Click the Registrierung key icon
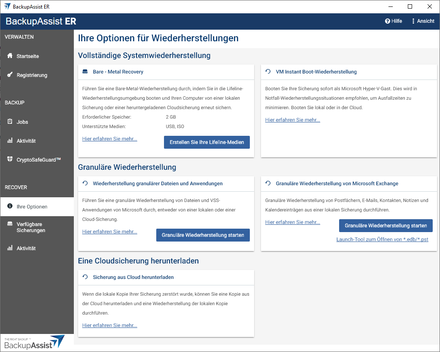Screen dimensions: 440x352 tap(10, 75)
